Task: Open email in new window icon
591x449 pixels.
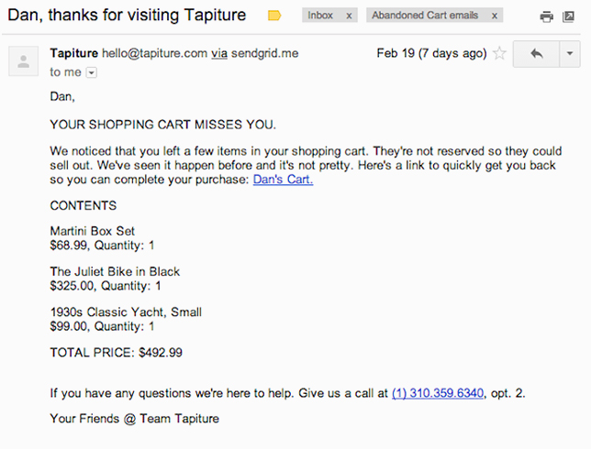Action: click(568, 16)
